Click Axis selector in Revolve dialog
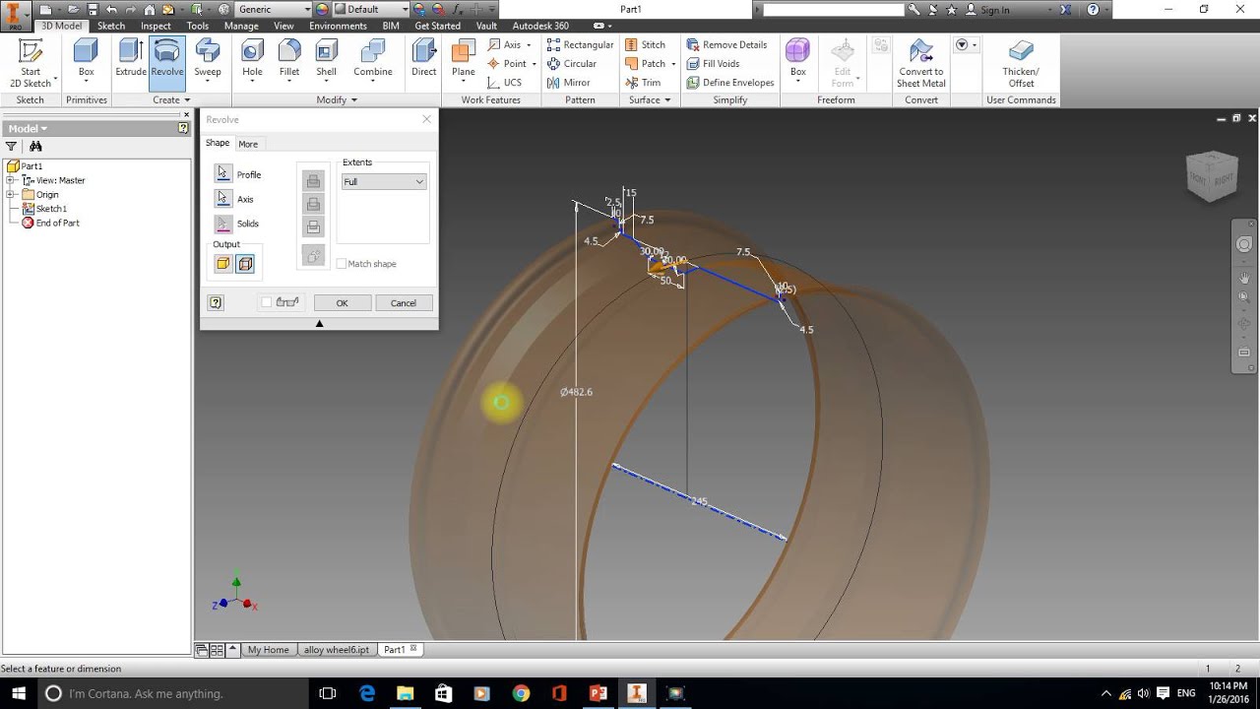This screenshot has height=709, width=1260. click(x=224, y=199)
